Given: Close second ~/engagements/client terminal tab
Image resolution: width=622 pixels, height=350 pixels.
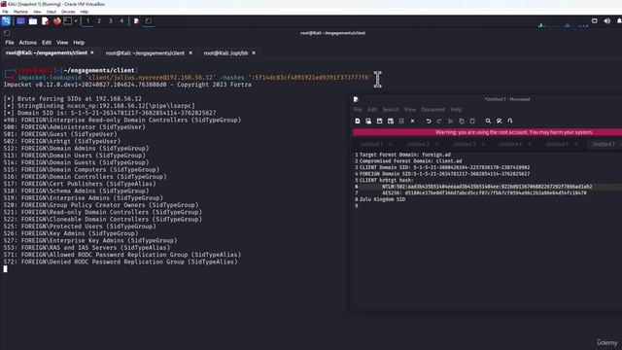Looking at the screenshot, I should [190, 52].
